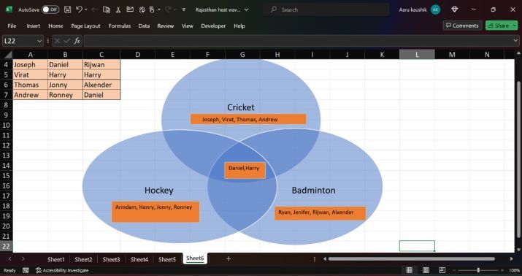The height and width of the screenshot is (276, 522).
Task: Click the Select All corner triangle
Action: [7, 55]
